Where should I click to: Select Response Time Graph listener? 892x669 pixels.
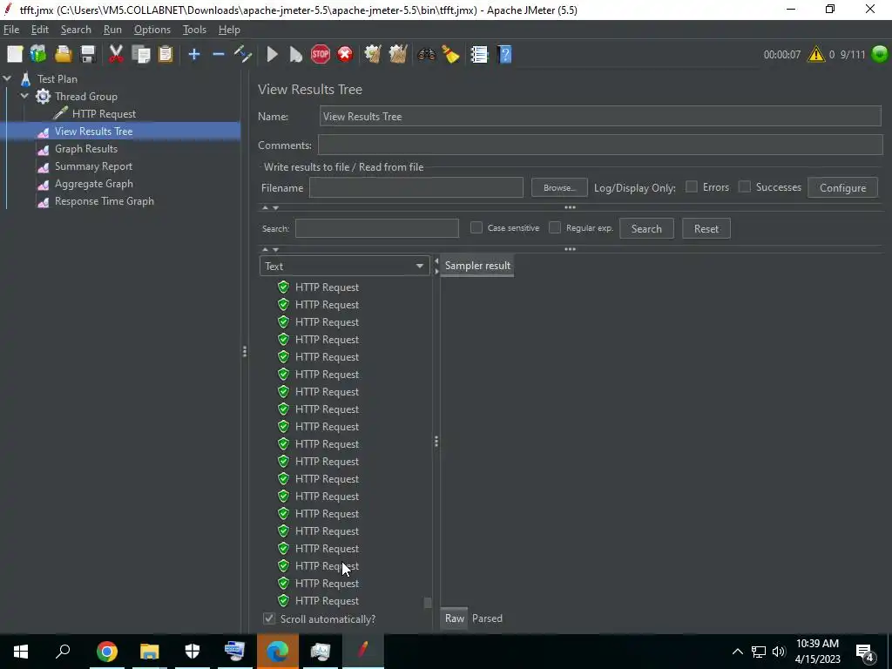[105, 201]
